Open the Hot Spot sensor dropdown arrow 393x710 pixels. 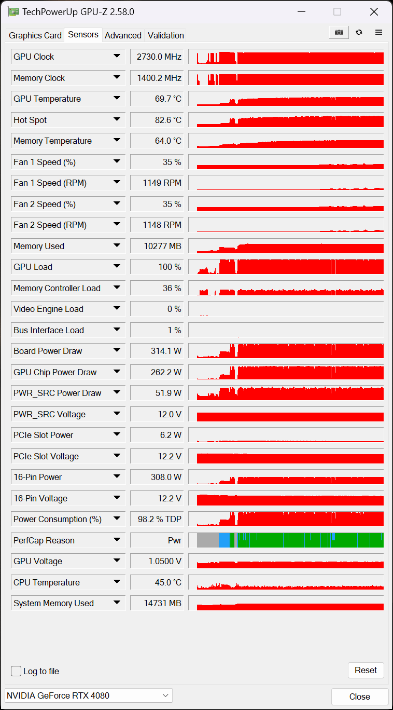(x=117, y=120)
